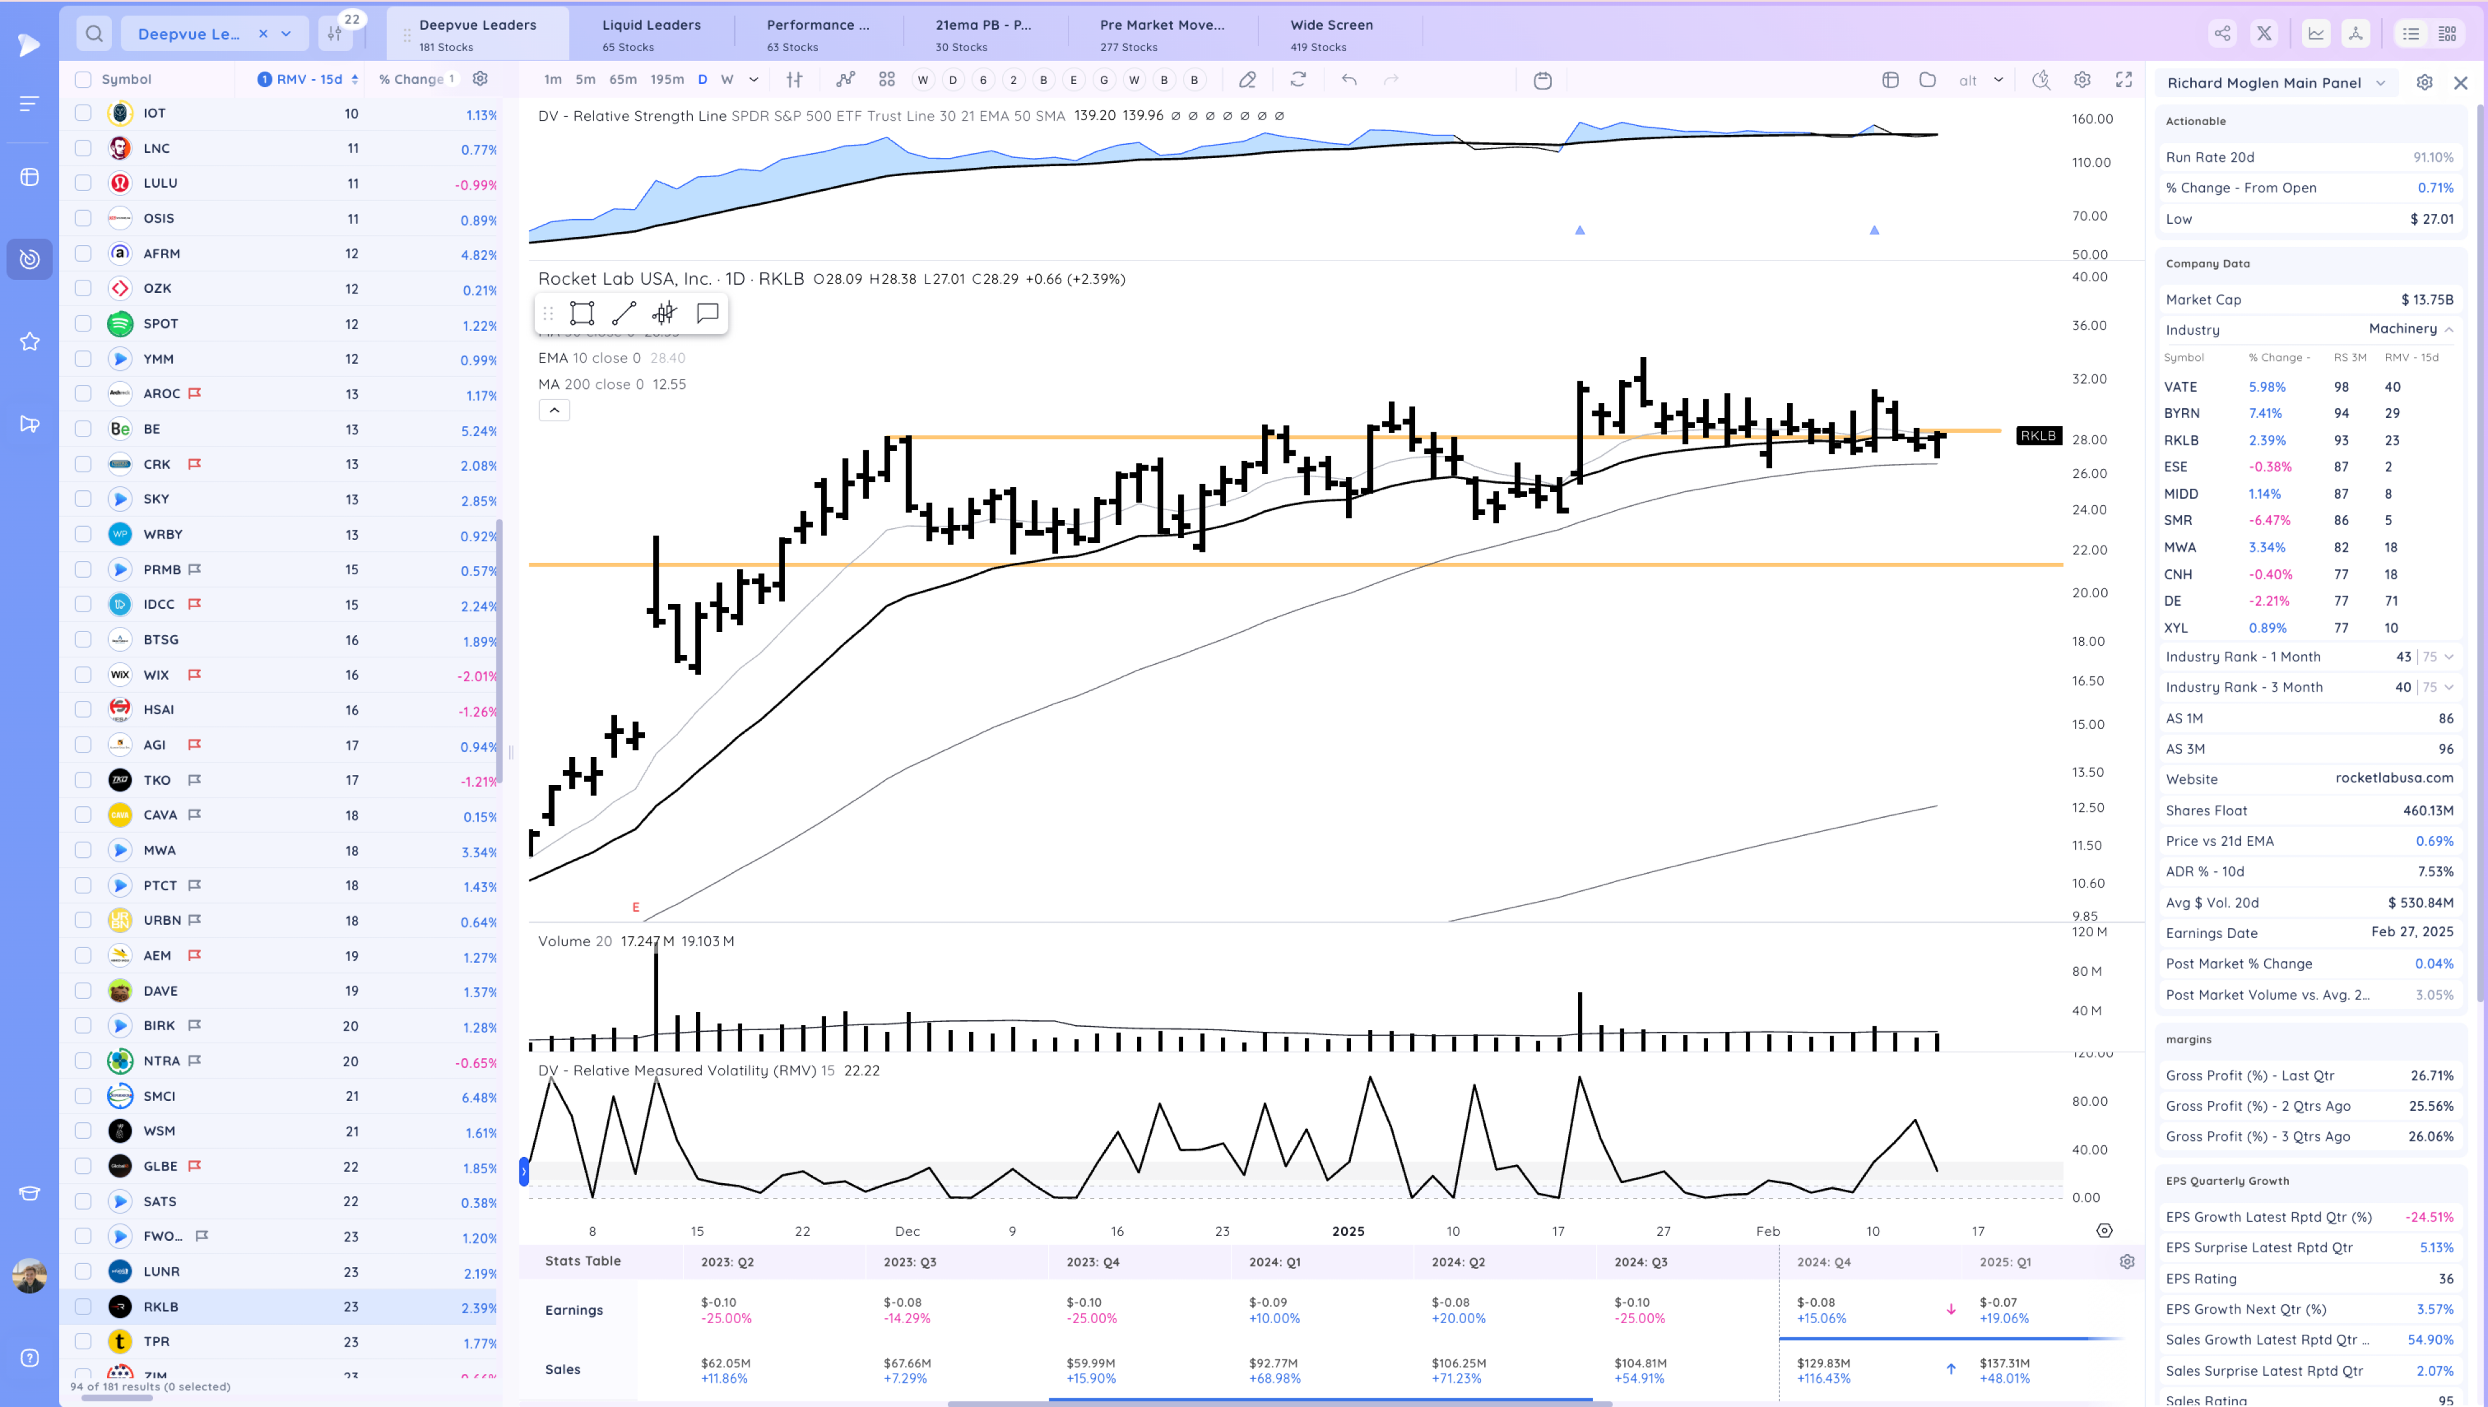Check the AFRM row checkbox
The height and width of the screenshot is (1407, 2488).
83,253
